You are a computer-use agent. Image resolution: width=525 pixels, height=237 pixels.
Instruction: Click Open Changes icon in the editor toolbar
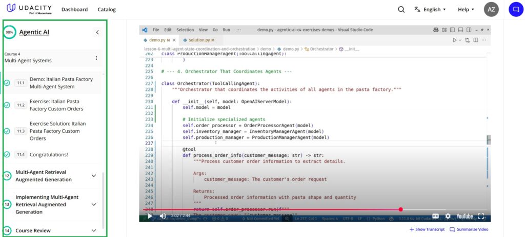point(468,40)
